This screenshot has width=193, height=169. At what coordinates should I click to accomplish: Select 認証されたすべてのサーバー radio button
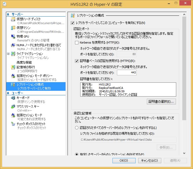(77, 128)
